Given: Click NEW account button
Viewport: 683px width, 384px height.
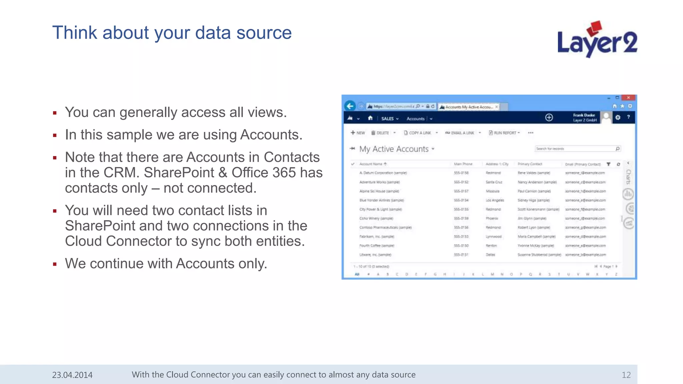Looking at the screenshot, I should 358,133.
